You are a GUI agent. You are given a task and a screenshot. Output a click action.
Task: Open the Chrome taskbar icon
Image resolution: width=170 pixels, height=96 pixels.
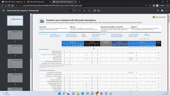(97, 93)
